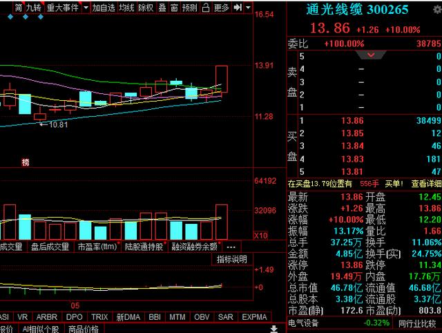This screenshot has height=333, width=442.
Task: Open the 指标说明 indicator description
Action: (232, 259)
